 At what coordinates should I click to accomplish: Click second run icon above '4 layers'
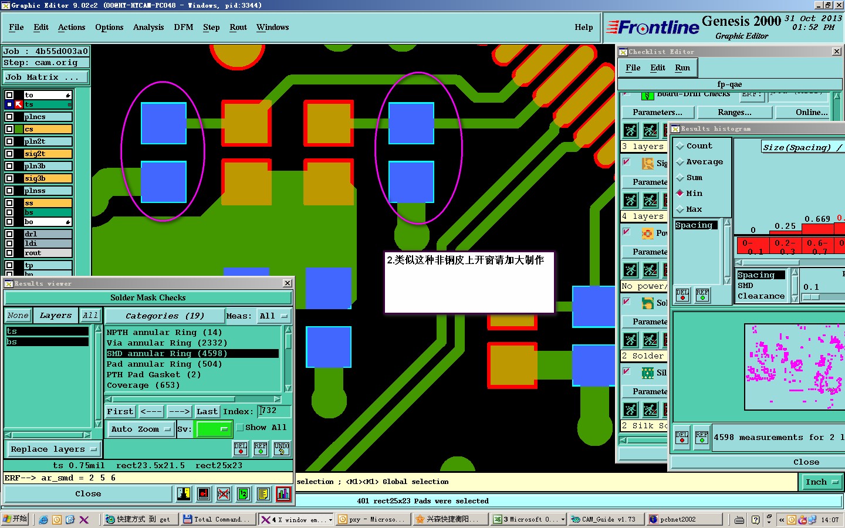pos(650,201)
